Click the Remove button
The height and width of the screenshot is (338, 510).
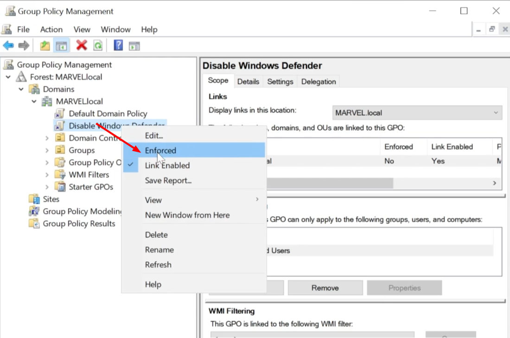325,288
